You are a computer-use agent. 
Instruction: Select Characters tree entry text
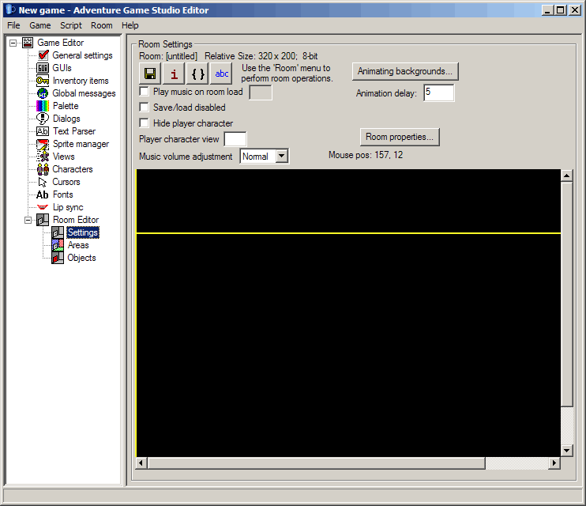point(72,169)
